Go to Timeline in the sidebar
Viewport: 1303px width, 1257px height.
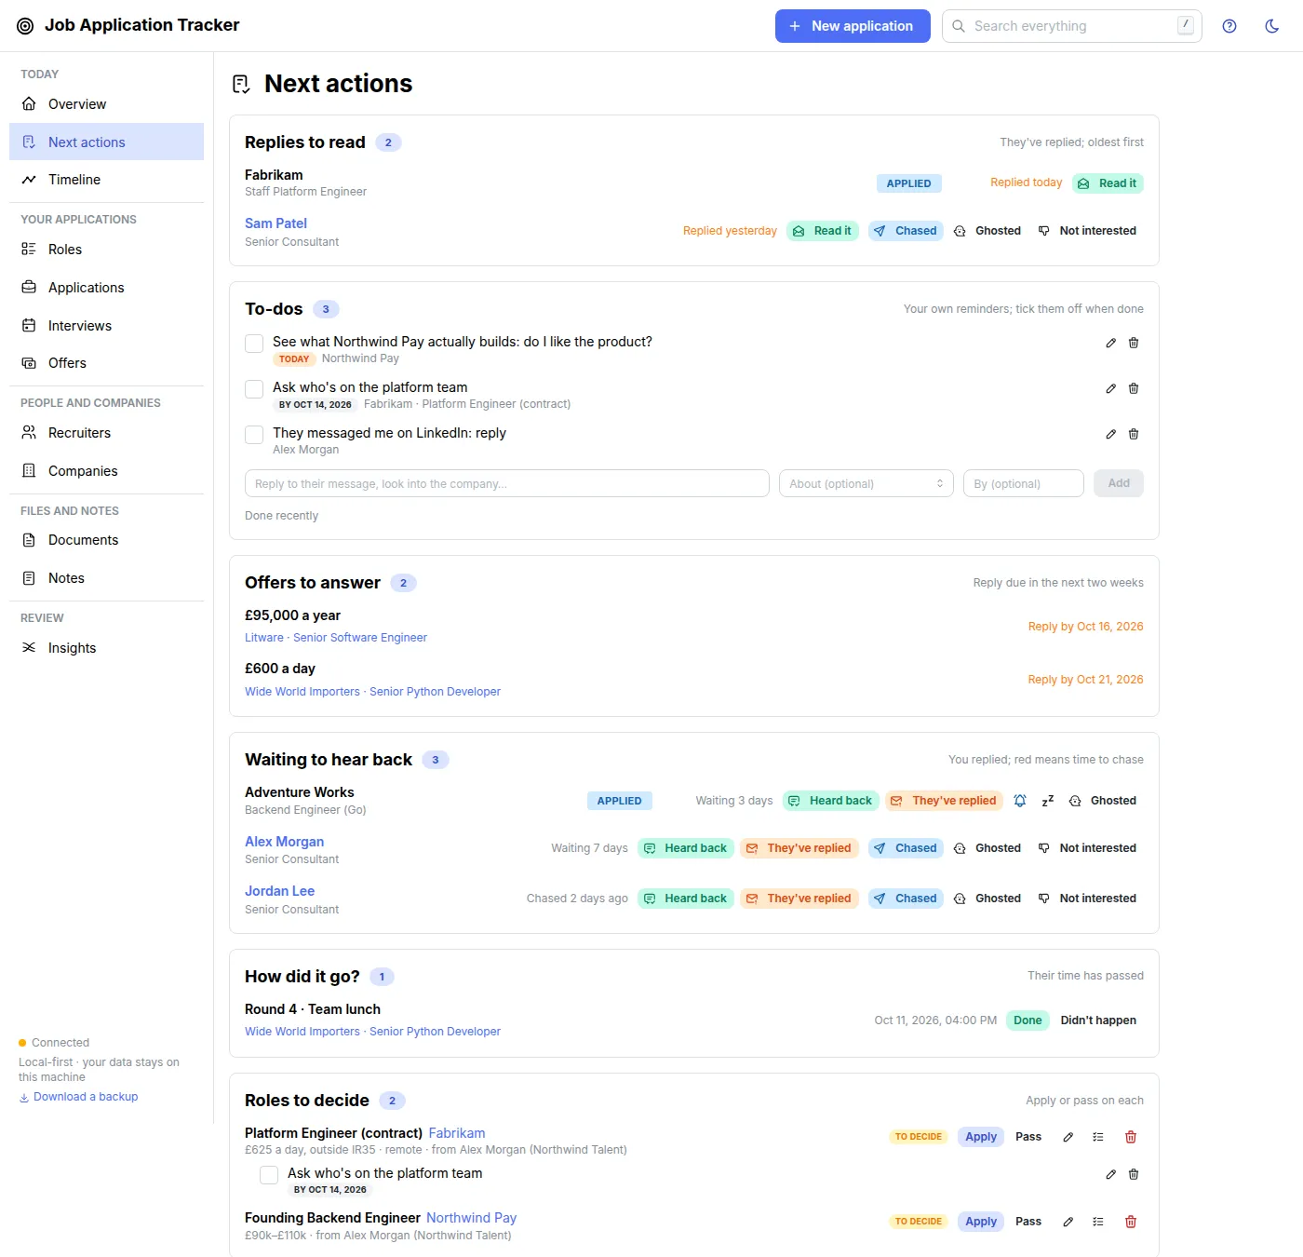pyautogui.click(x=106, y=180)
